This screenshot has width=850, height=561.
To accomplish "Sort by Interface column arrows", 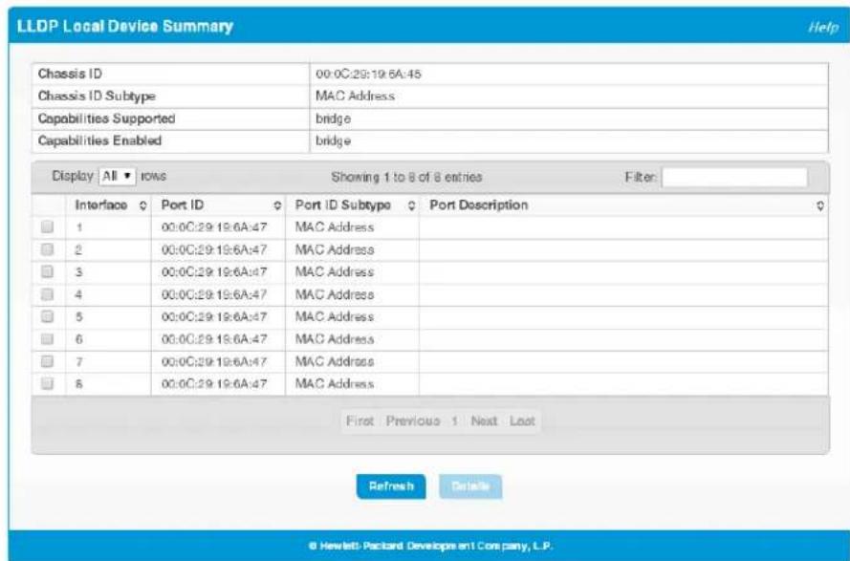I will pyautogui.click(x=143, y=206).
